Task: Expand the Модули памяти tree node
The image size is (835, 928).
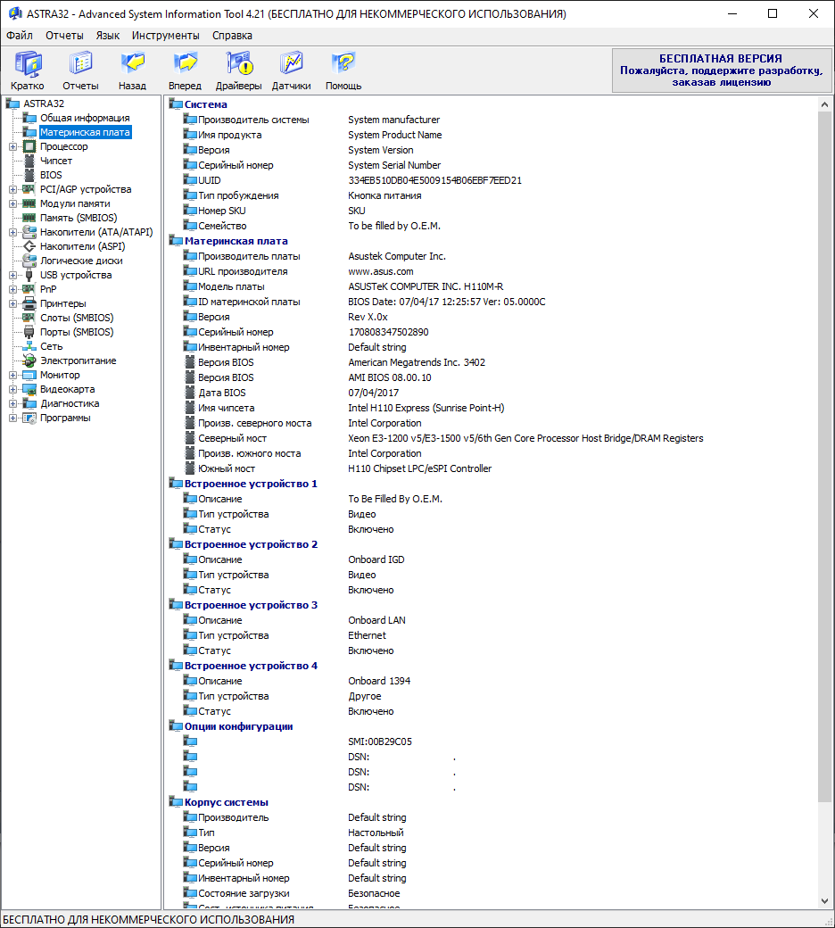Action: point(13,203)
